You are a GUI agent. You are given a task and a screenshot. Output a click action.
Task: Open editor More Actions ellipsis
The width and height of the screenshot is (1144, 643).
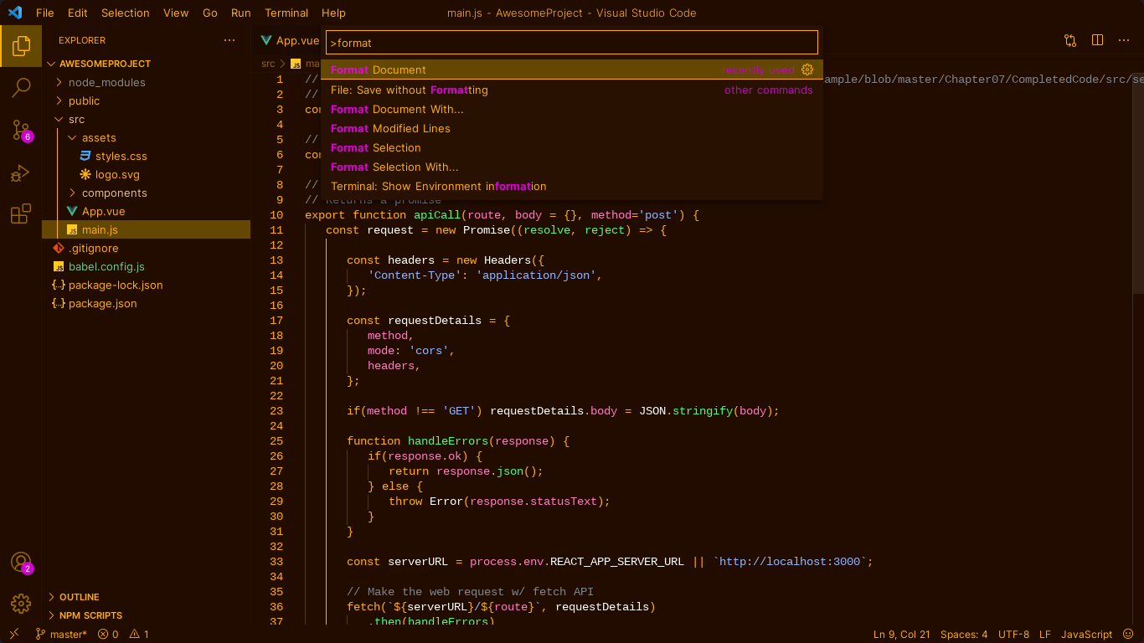1124,40
